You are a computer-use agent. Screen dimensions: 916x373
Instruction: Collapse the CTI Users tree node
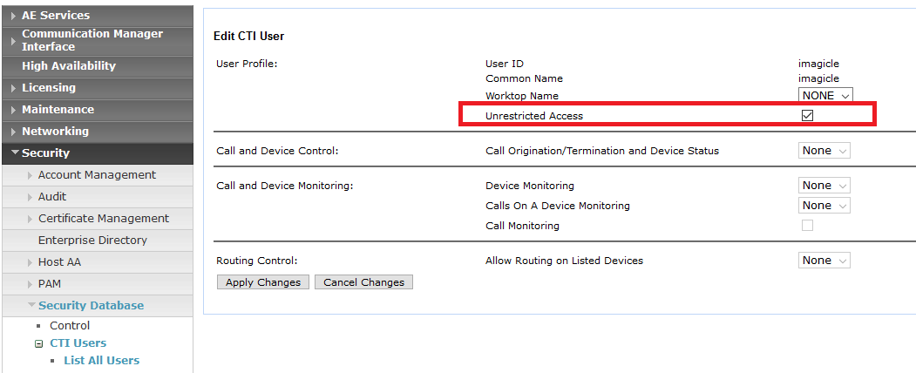[39, 343]
